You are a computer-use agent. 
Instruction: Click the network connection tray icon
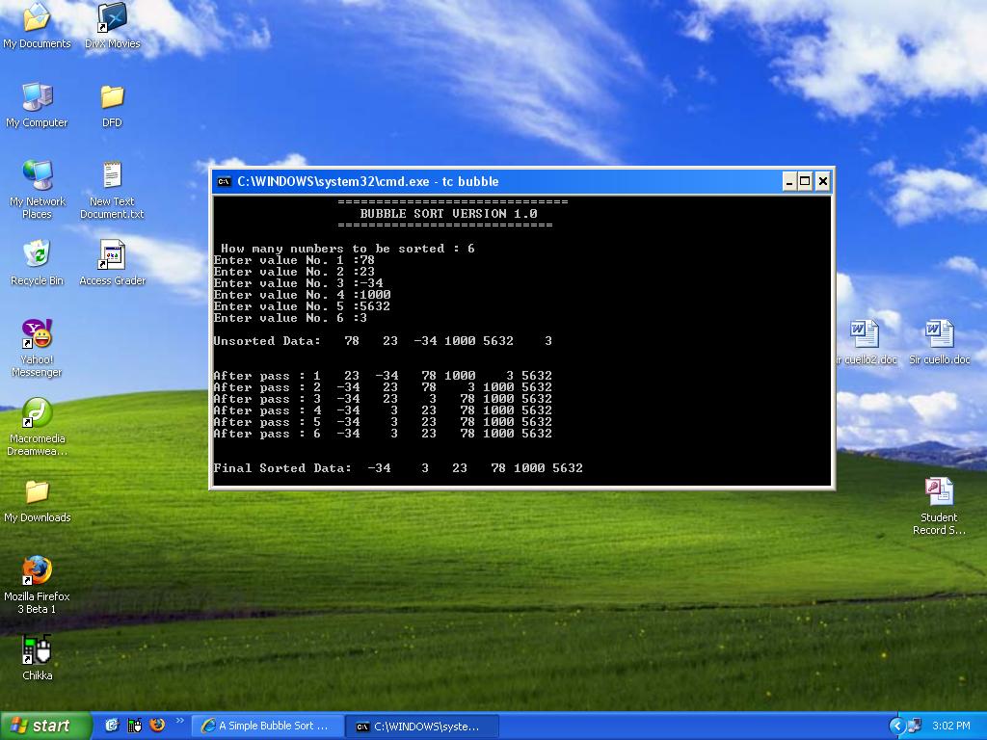[x=915, y=726]
